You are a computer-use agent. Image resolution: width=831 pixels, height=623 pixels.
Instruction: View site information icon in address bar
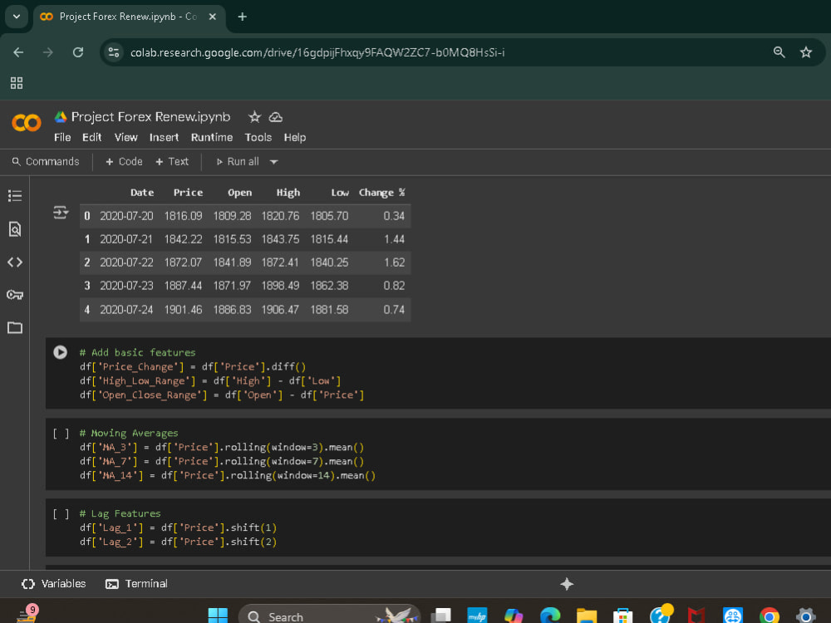click(x=113, y=52)
